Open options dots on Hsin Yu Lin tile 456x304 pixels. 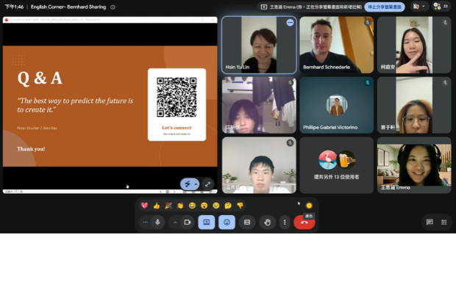290,23
